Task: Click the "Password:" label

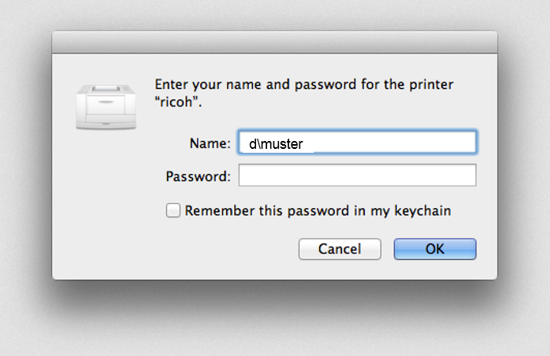Action: (x=199, y=176)
